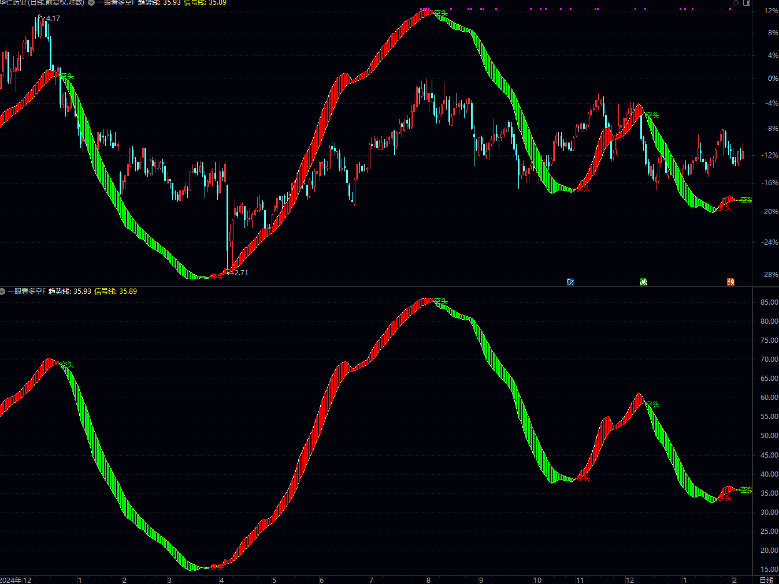Select the 2.71 low price marker
Viewport: 779px width, 584px height.
241,273
